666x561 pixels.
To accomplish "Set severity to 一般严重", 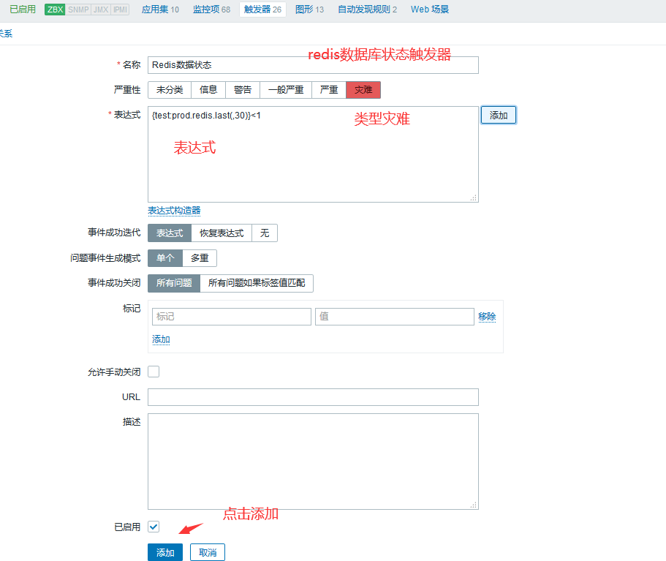I will click(285, 89).
